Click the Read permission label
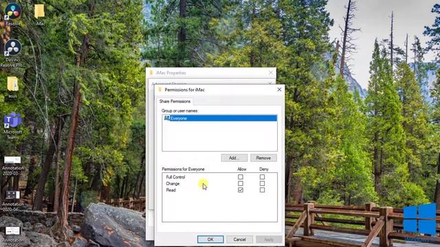The image size is (440, 247). [x=170, y=190]
